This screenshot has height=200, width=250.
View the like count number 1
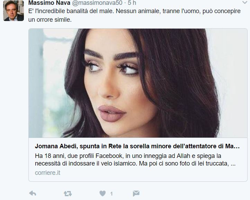[111, 194]
